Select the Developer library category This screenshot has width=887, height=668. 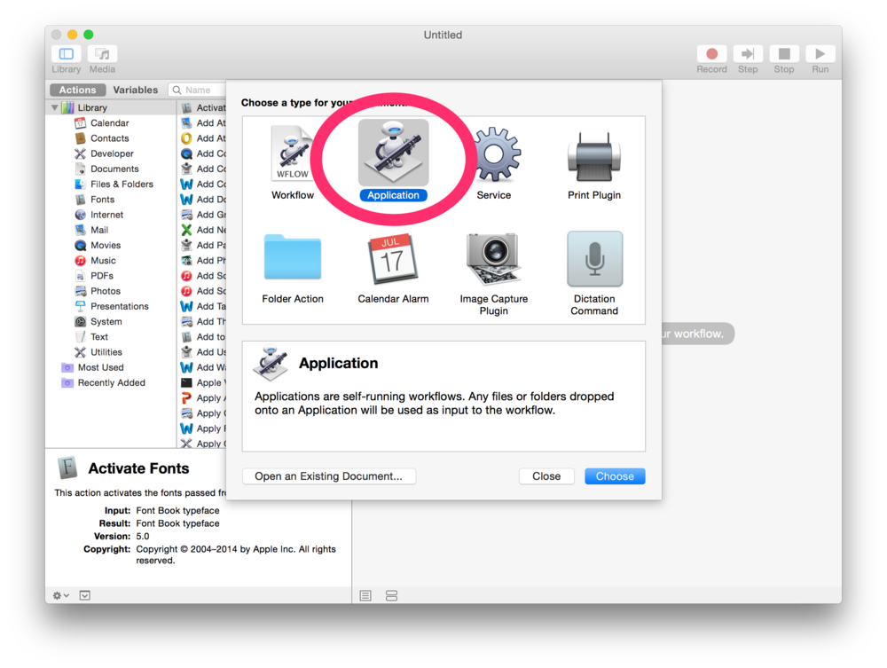[x=110, y=153]
